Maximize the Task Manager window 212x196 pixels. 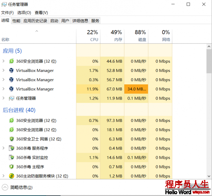coord(188,4)
